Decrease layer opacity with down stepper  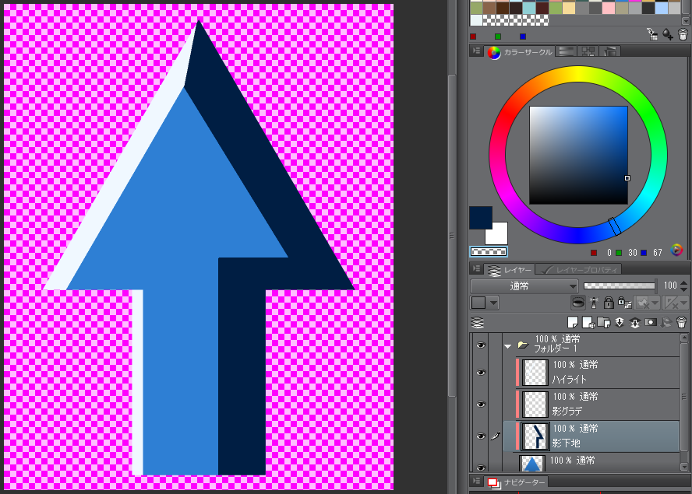pyautogui.click(x=684, y=289)
